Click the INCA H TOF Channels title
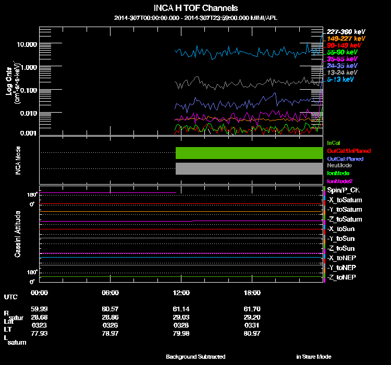 (195, 8)
